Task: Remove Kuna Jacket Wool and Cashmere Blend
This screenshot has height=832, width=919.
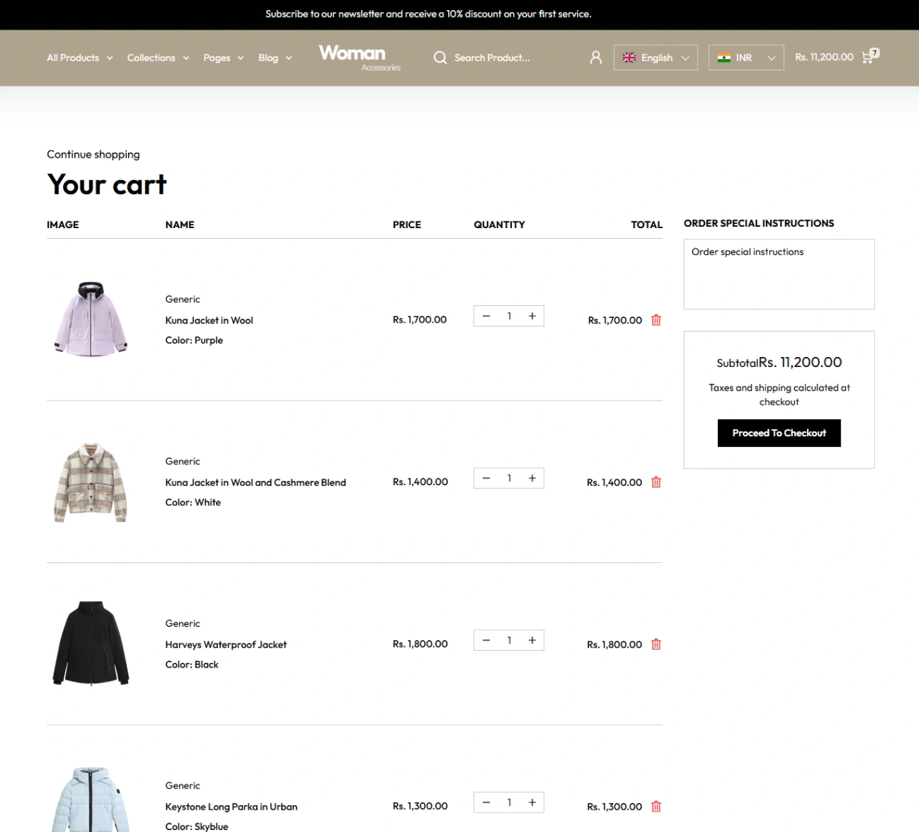Action: [656, 482]
